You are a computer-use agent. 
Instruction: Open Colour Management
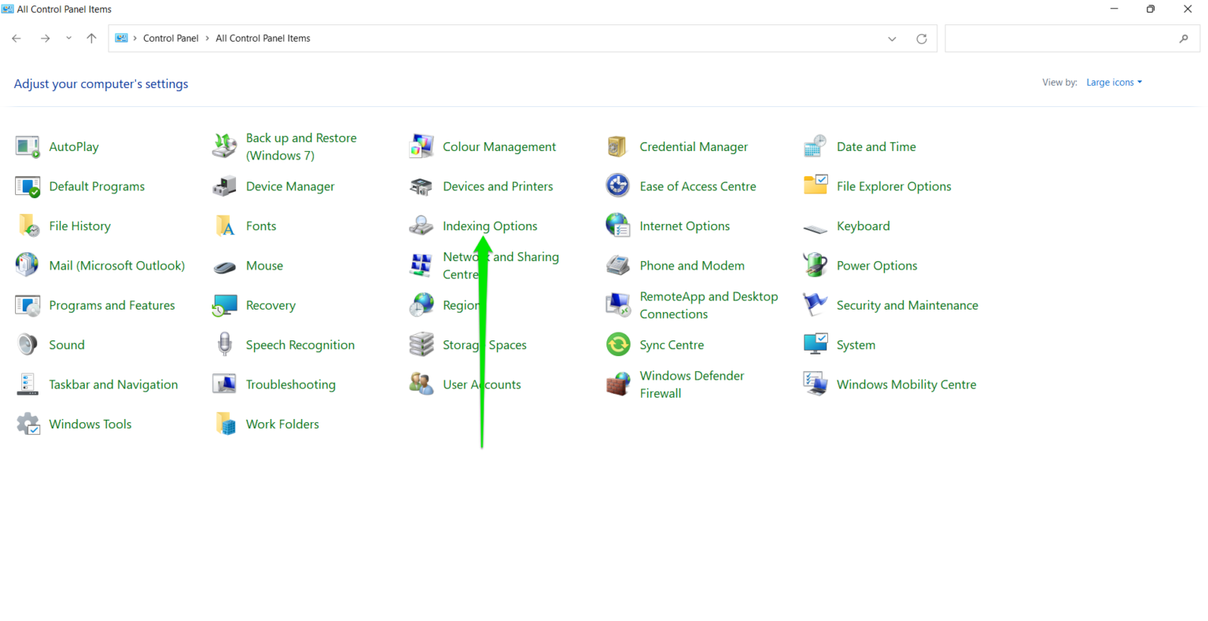pos(499,146)
